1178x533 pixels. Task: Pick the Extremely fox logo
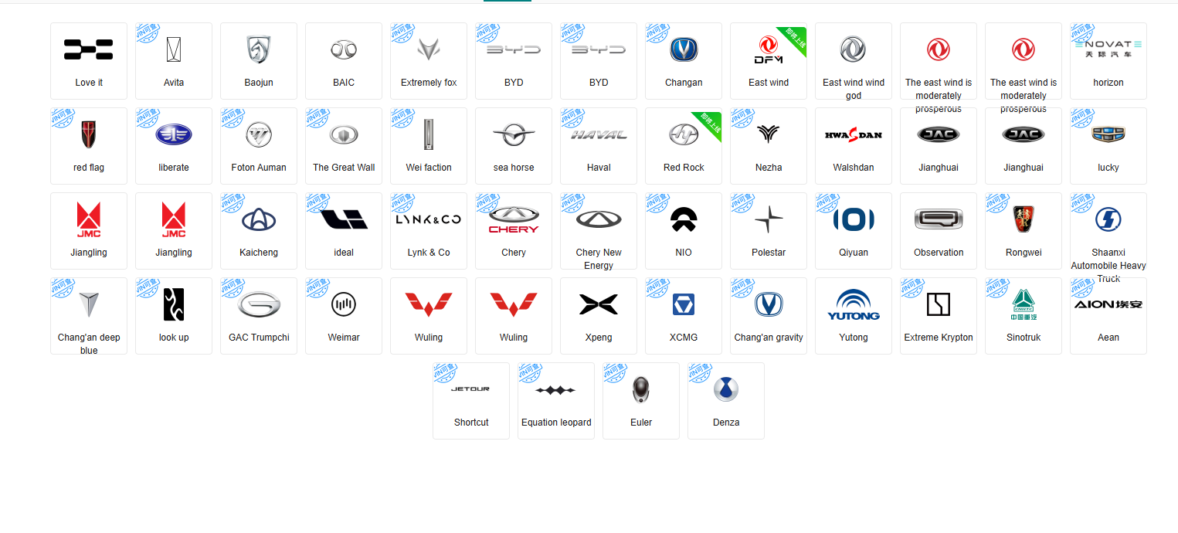click(x=429, y=49)
